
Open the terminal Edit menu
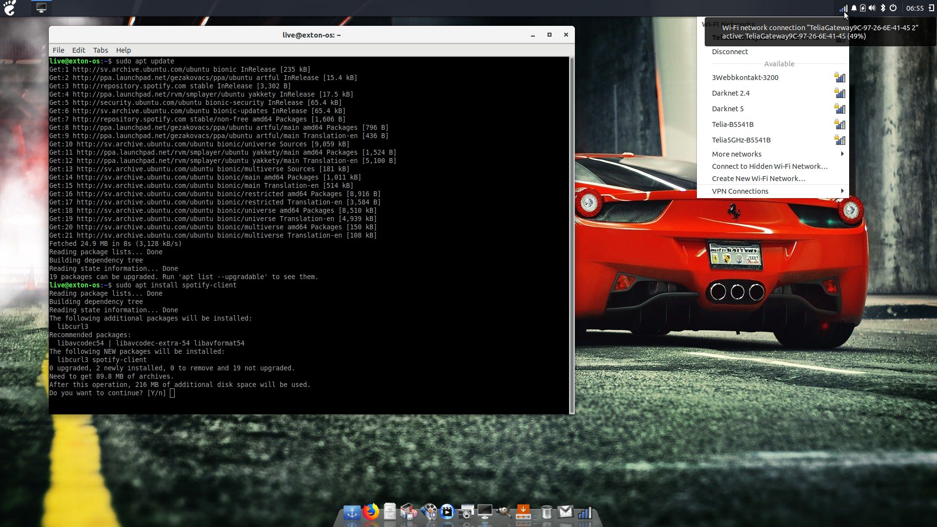[x=79, y=50]
